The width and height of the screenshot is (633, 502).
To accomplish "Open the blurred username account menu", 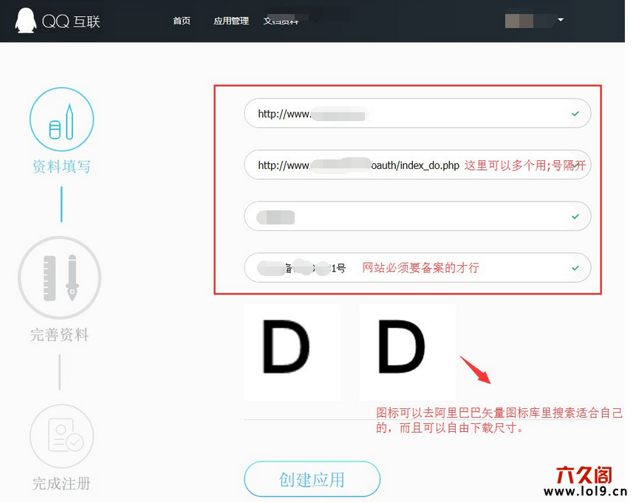I will [528, 21].
